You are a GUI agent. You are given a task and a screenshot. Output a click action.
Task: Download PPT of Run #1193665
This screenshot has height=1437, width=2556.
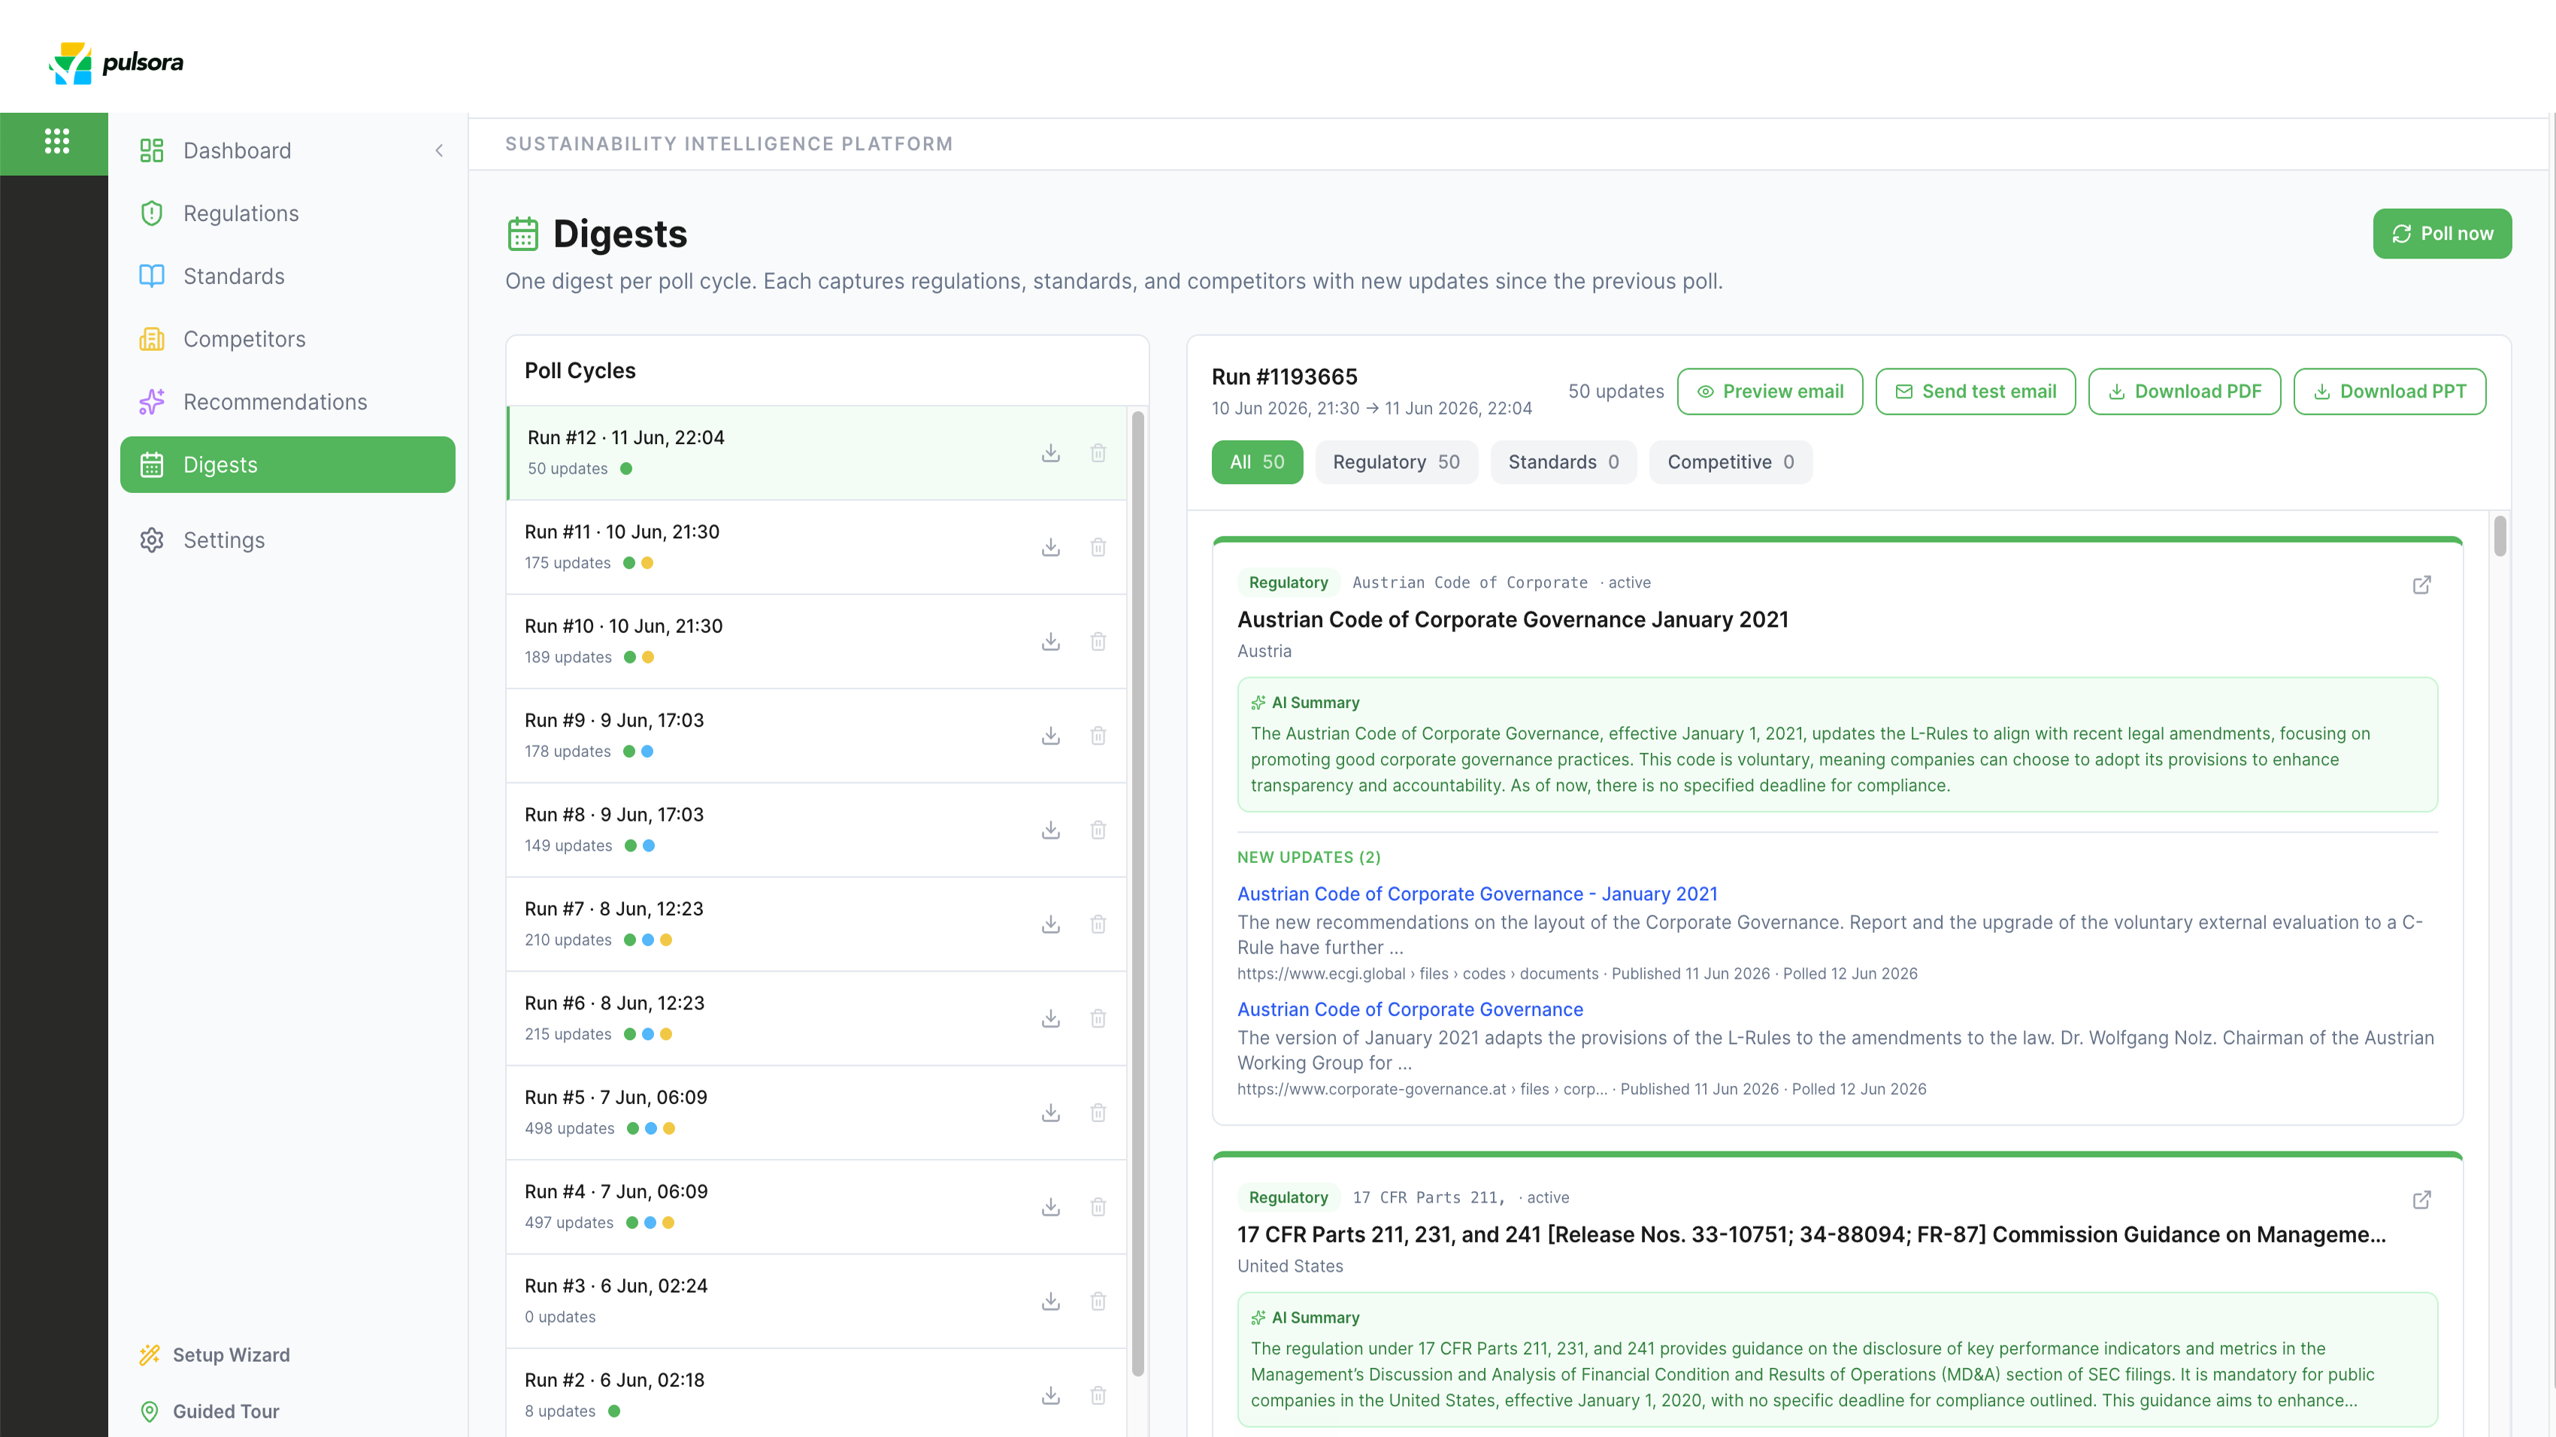2389,392
